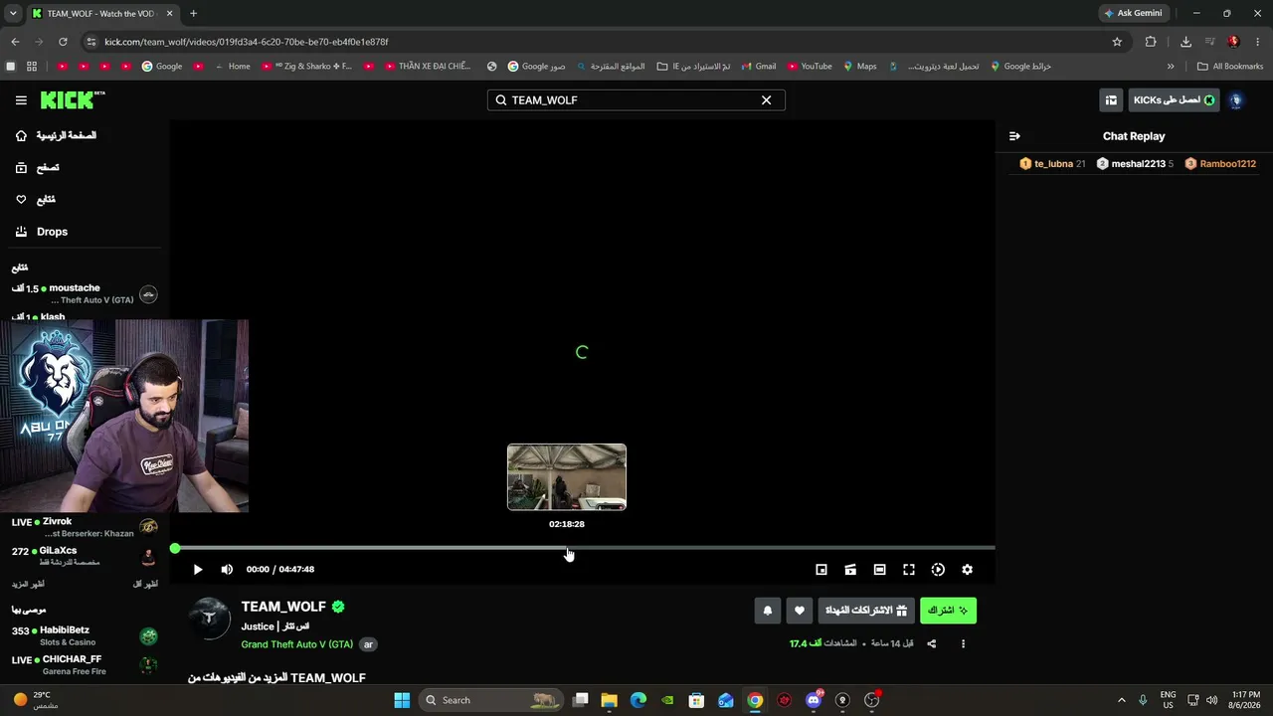Show more bookmarks with the chevron
This screenshot has height=716, width=1273.
[x=1171, y=67]
